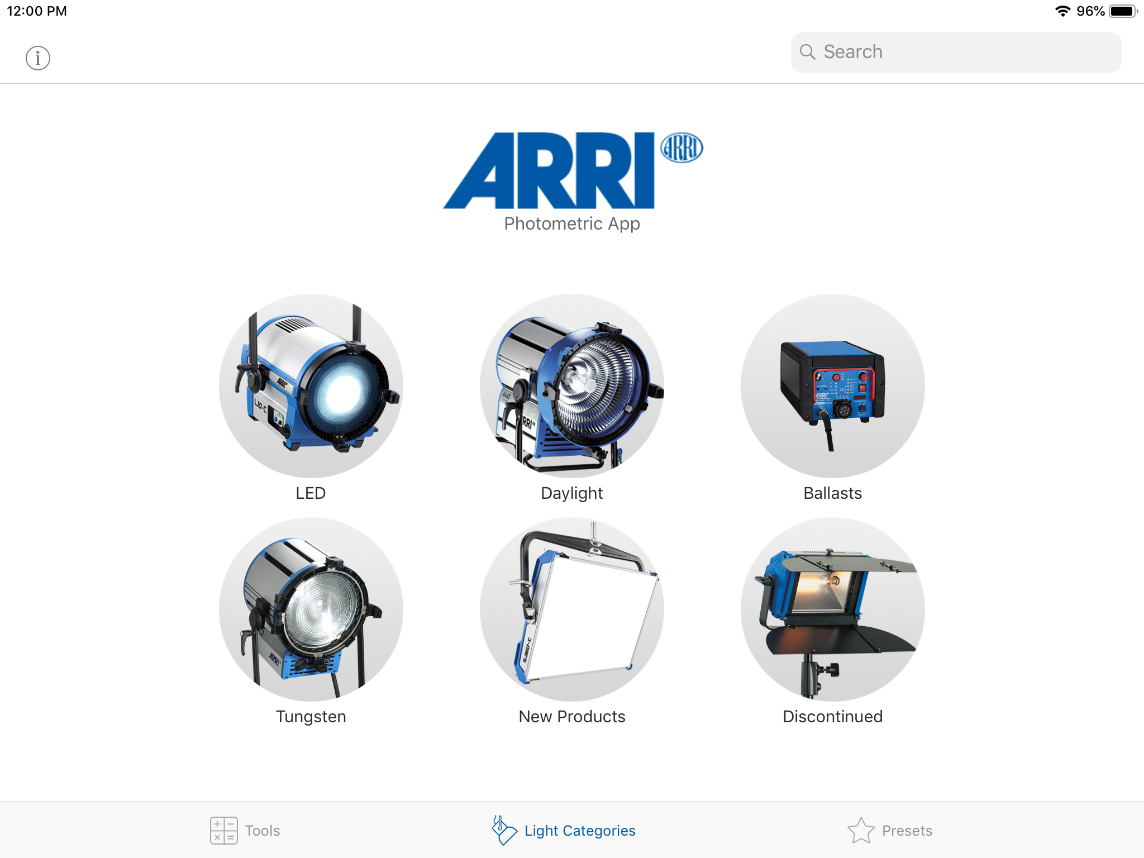Screen dimensions: 1144x858
Task: Open the Daylight fixture category image
Action: (x=571, y=385)
